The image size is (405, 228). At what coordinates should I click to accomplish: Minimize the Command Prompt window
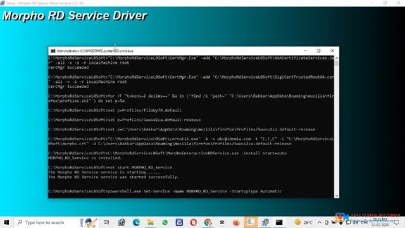pos(305,51)
